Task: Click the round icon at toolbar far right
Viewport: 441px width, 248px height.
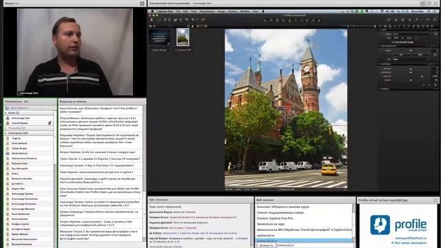Action: coord(435,20)
